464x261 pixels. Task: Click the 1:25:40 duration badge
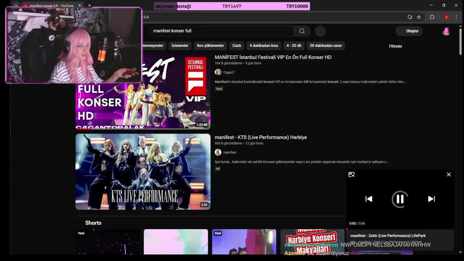coord(202,125)
